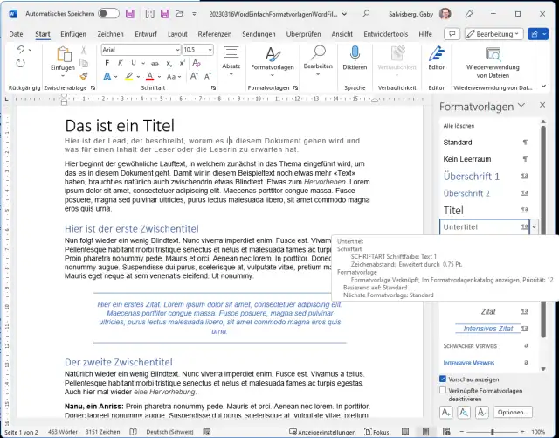
Task: Click the Optionen... button in styles pane
Action: point(514,412)
